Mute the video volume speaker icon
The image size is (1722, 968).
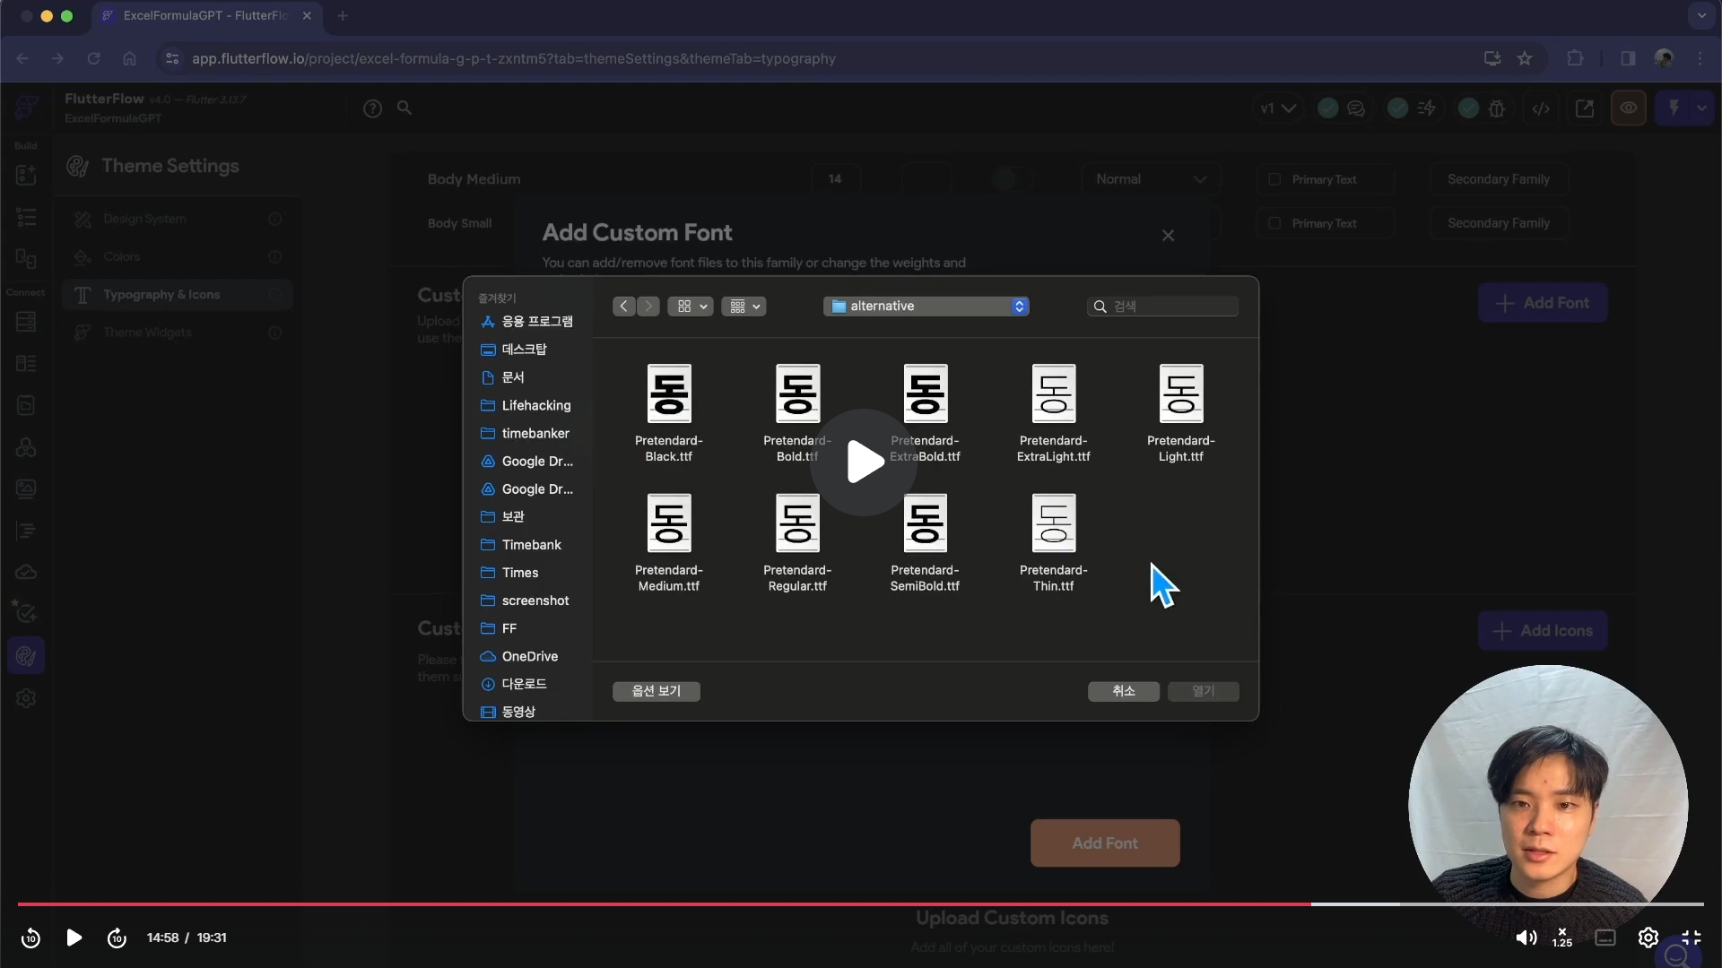tap(1526, 938)
